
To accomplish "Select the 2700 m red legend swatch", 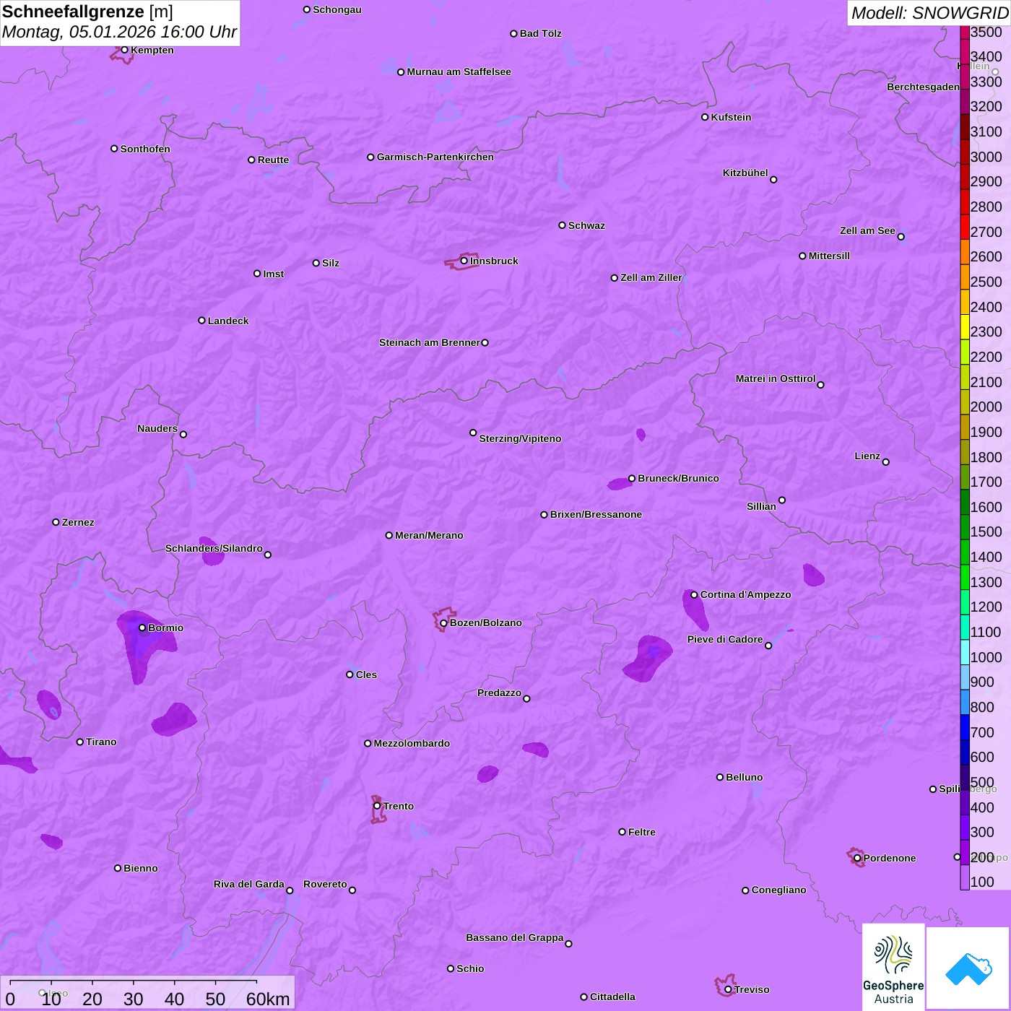I will point(964,227).
